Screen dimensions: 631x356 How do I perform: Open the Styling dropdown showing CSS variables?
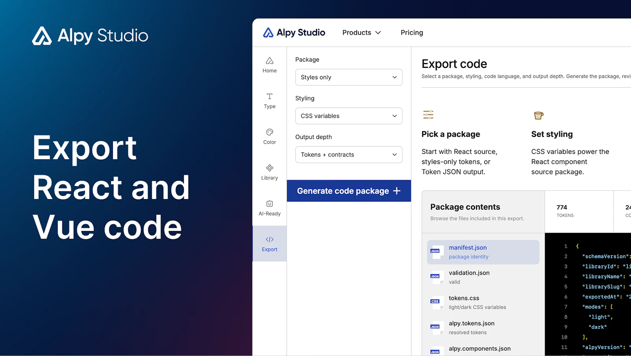[349, 116]
